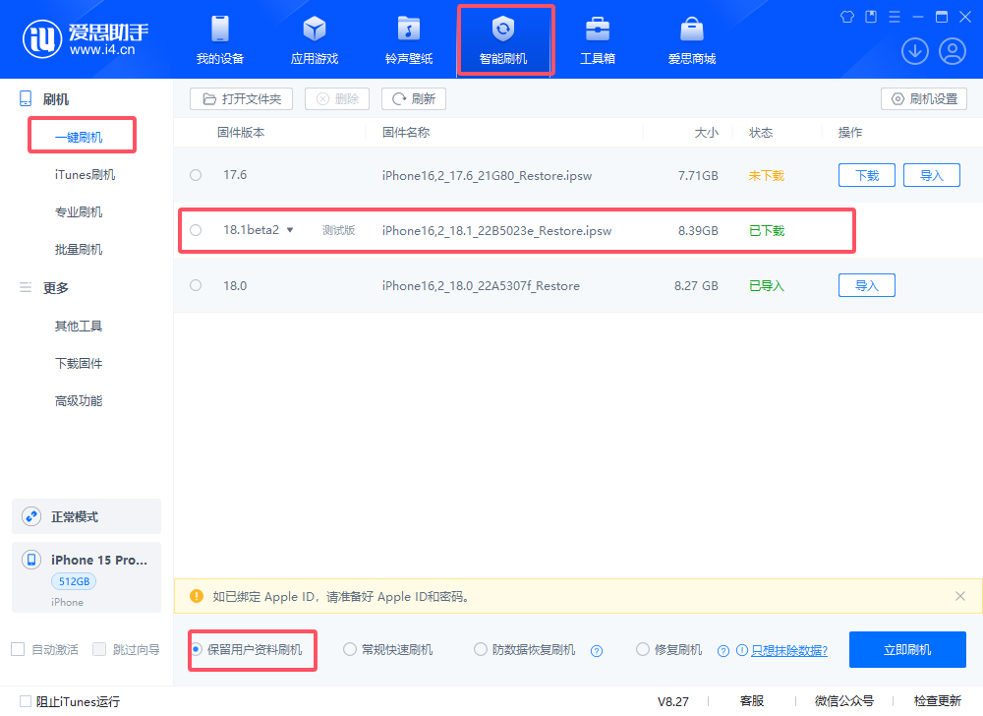Choose 防数据恢复刷机 option
This screenshot has width=983, height=716.
pos(481,649)
